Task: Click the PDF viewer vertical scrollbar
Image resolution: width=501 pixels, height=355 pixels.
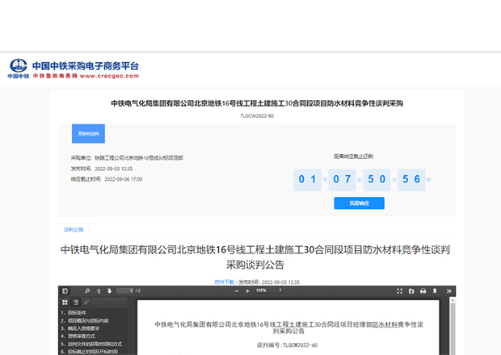Action: 453,327
